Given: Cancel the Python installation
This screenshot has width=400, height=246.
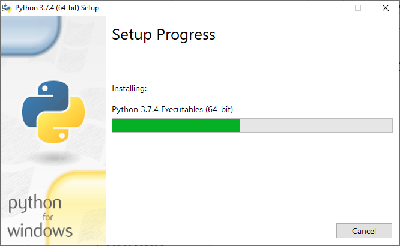Looking at the screenshot, I should click(x=363, y=231).
